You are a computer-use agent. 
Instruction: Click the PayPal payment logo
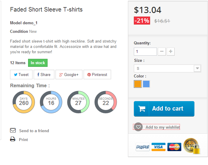coord(143,147)
